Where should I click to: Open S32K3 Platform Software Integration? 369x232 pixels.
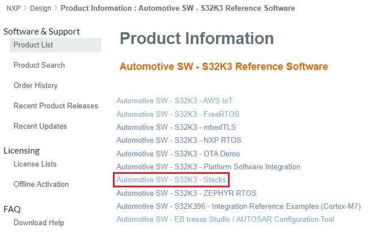(x=208, y=167)
